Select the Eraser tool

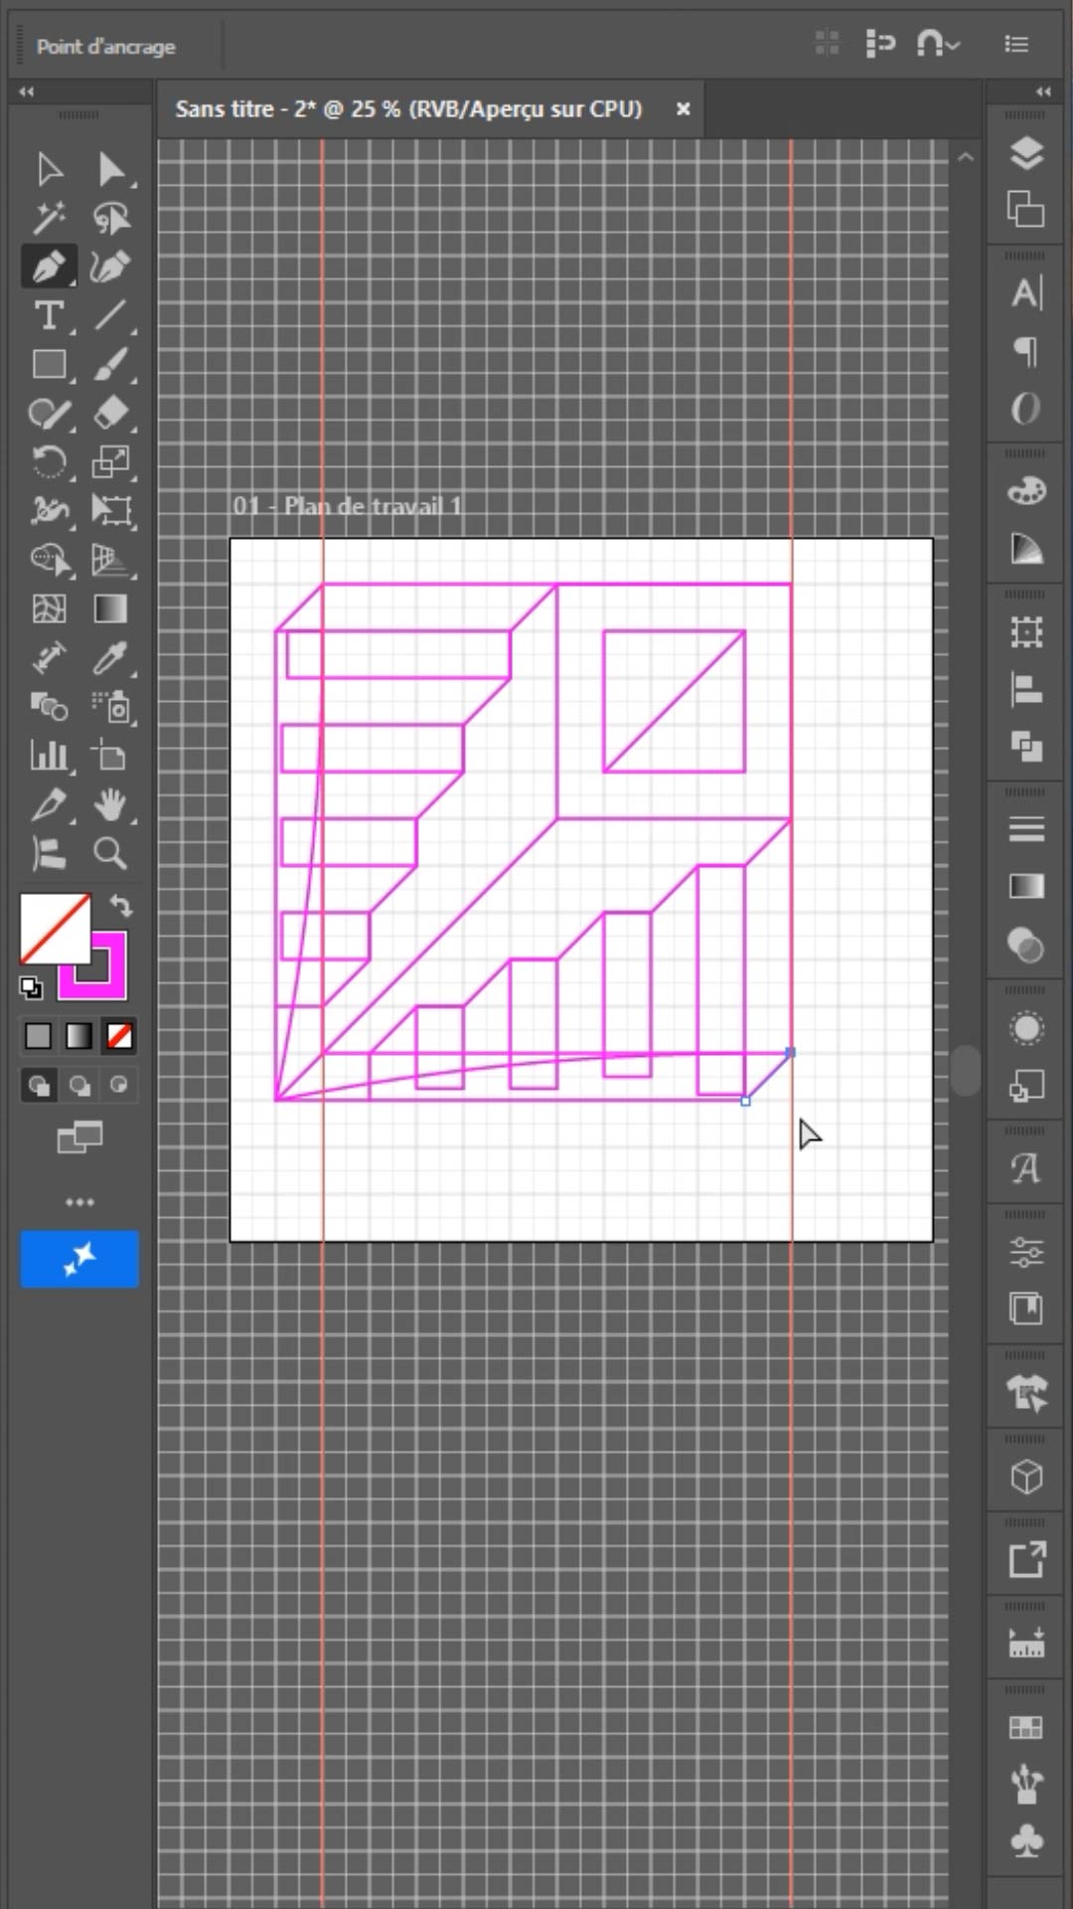(110, 413)
